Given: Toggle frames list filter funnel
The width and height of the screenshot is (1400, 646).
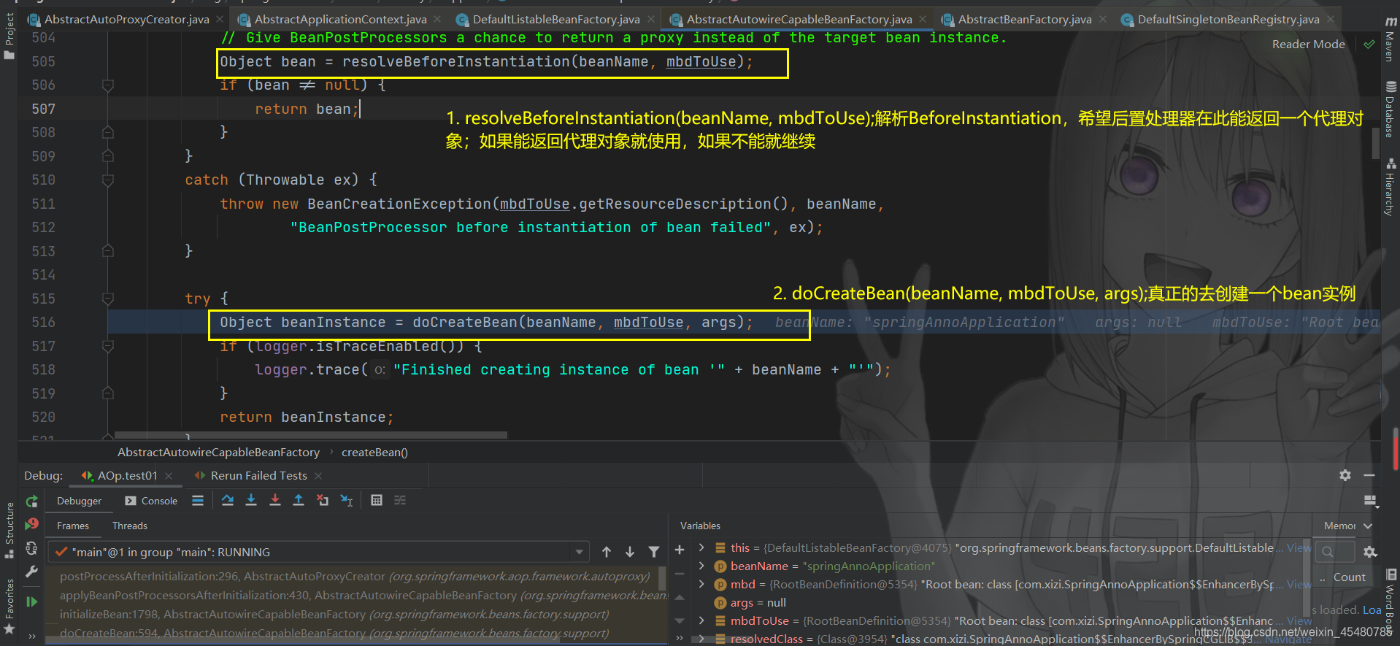Looking at the screenshot, I should point(654,552).
